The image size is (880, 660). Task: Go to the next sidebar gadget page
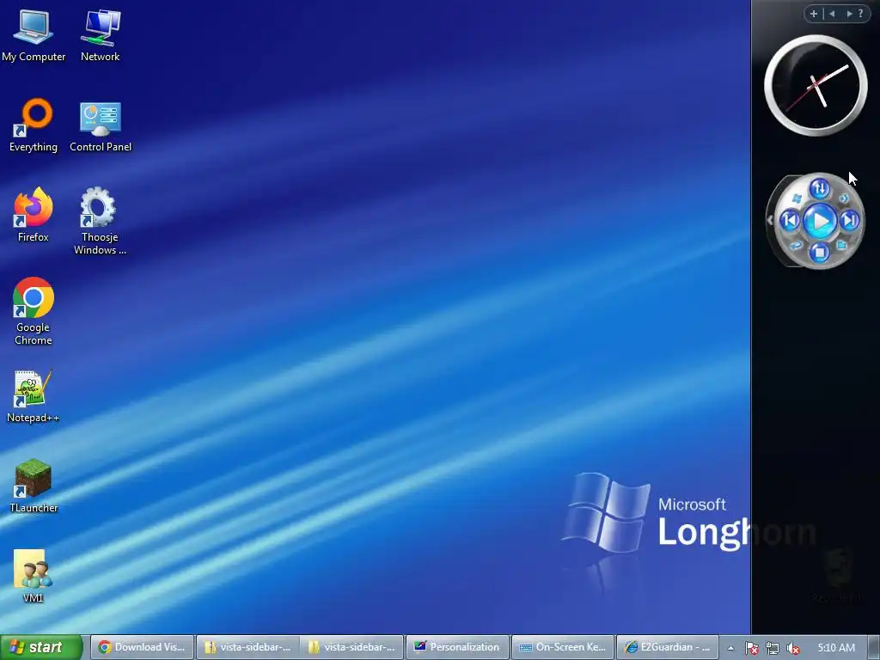849,14
